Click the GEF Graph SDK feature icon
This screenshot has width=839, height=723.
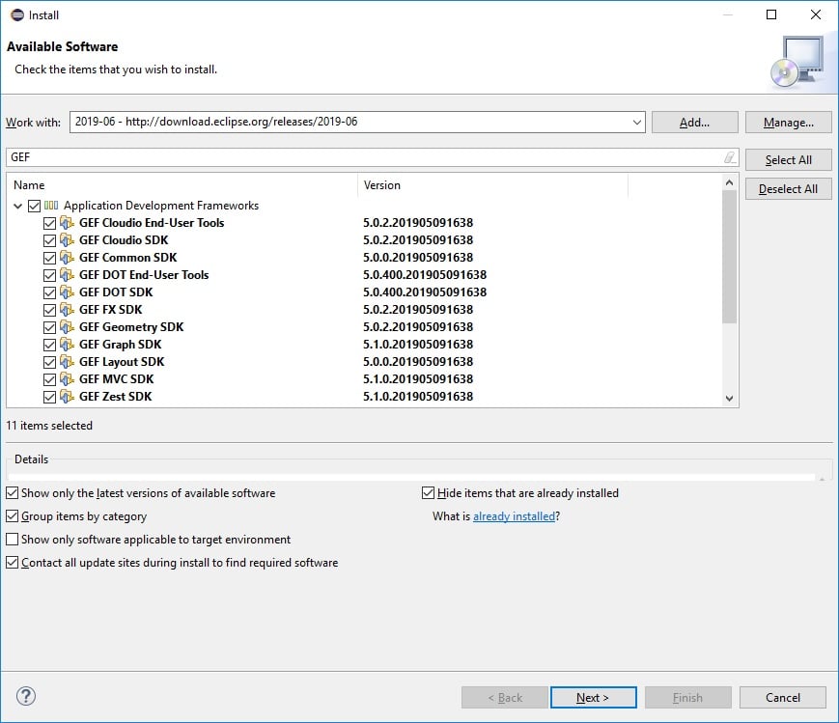click(67, 345)
